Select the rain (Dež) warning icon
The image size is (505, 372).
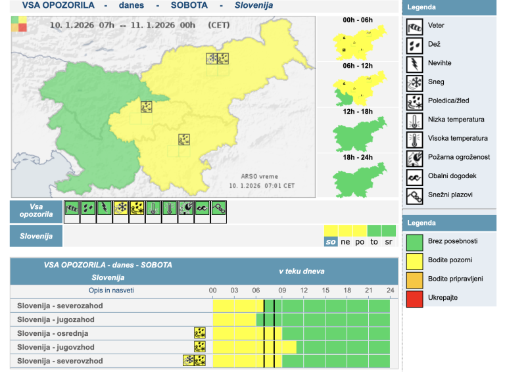[88, 209]
